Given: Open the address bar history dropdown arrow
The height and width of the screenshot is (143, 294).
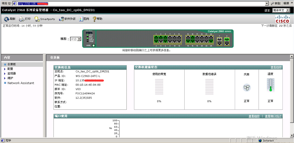Looking at the screenshot, I should click(267, 3).
